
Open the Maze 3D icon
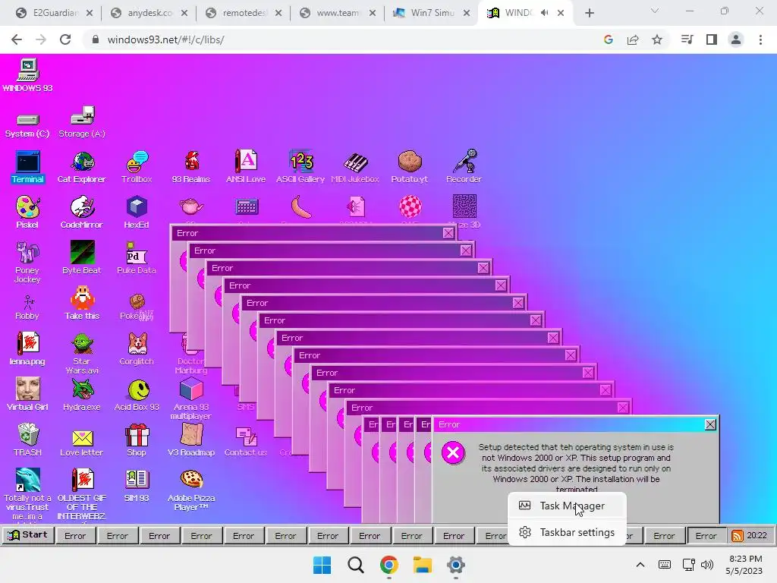coord(464,211)
